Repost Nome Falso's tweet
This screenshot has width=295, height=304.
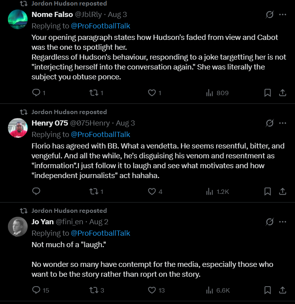click(94, 93)
